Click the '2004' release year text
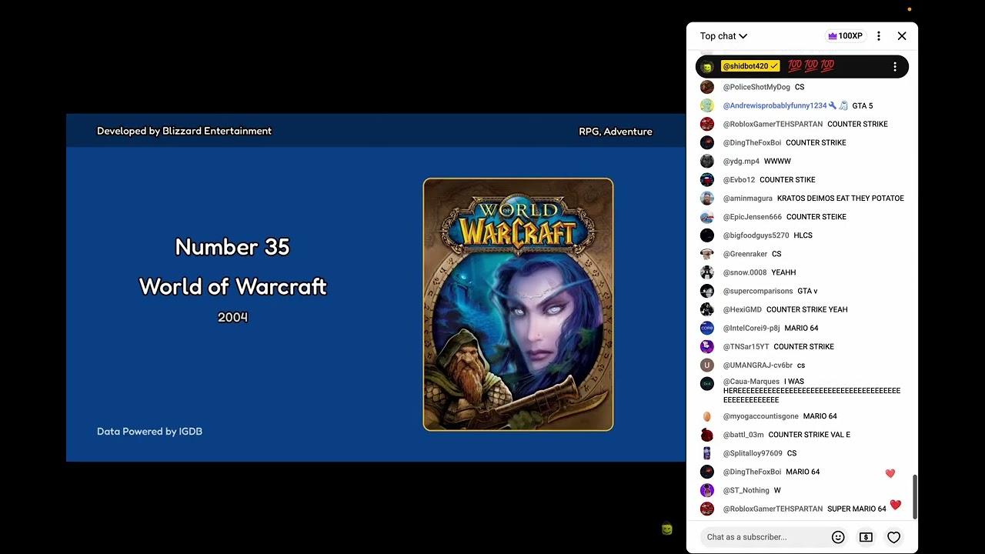Image resolution: width=985 pixels, height=554 pixels. tap(232, 317)
